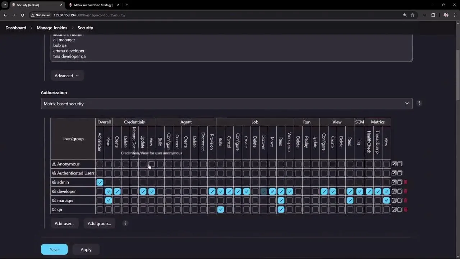Image resolution: width=460 pixels, height=259 pixels.
Task: Click the Add user... button
Action: point(64,223)
